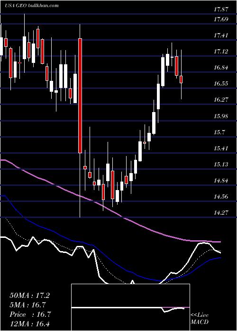Click the 17.87 price axis label
The image size is (237, 331).
point(221,9)
